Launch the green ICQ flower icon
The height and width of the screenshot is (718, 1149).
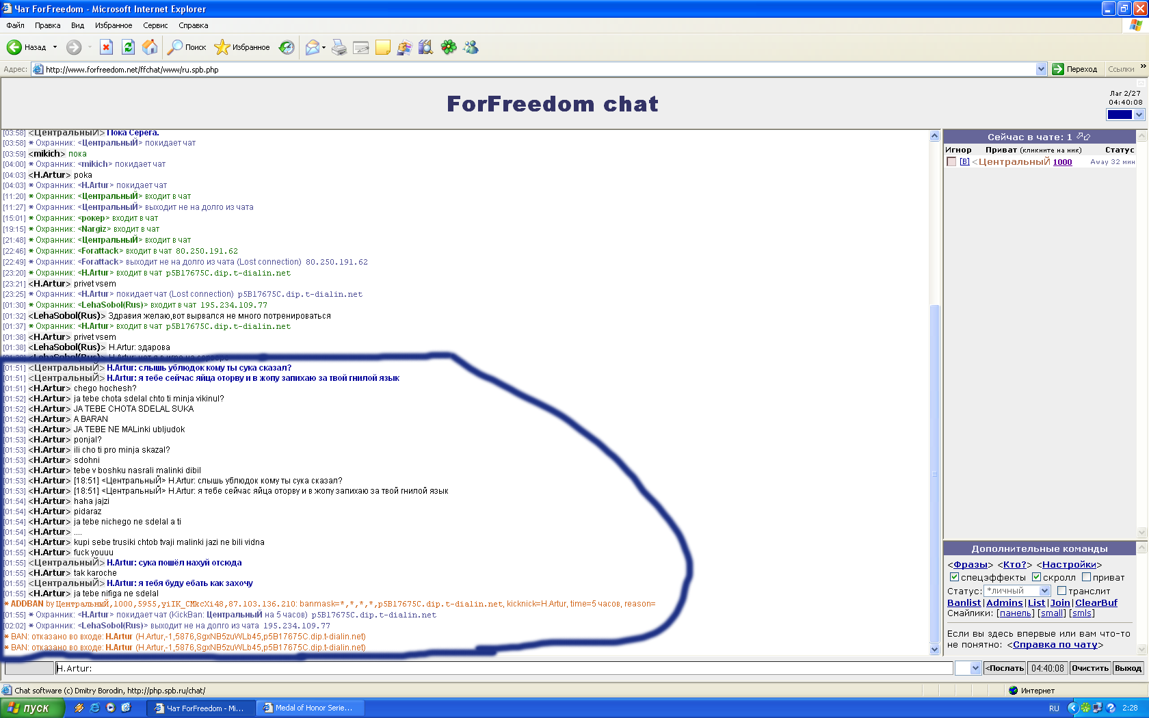pos(449,47)
